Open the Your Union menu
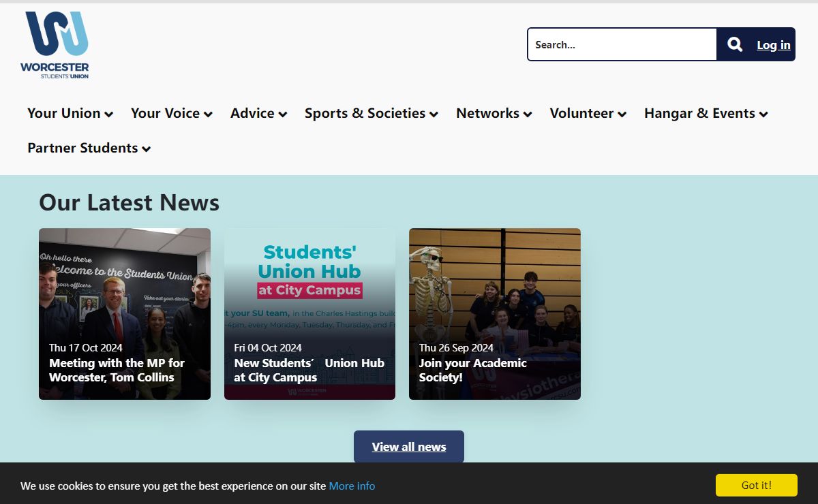The width and height of the screenshot is (818, 504). (70, 114)
